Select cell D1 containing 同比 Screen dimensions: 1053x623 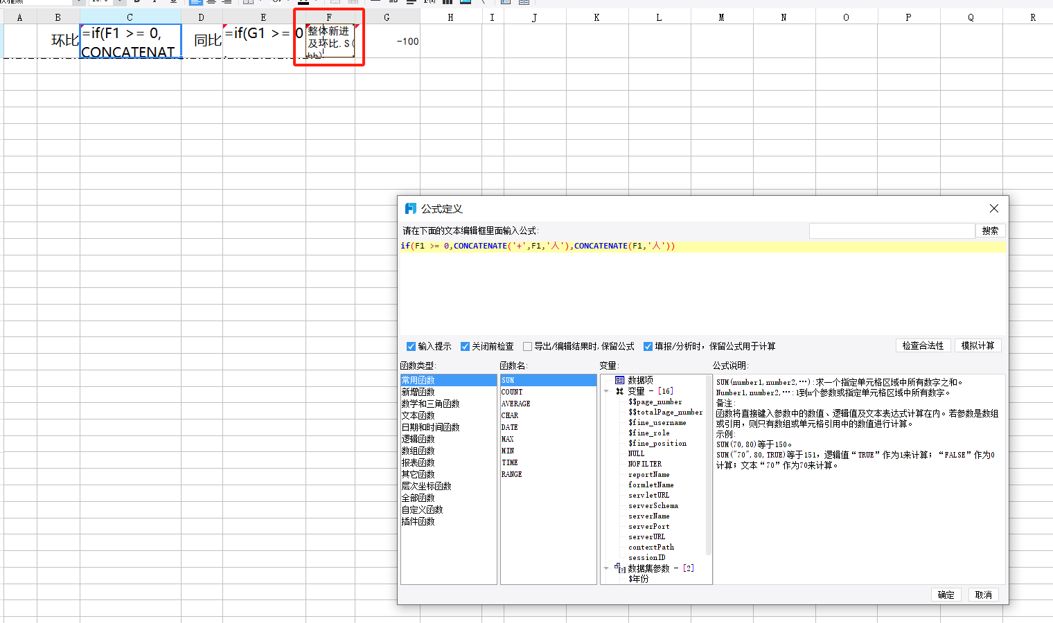202,41
